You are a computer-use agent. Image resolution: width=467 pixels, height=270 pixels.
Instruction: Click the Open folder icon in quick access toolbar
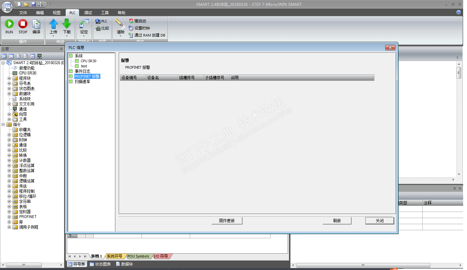coord(26,4)
